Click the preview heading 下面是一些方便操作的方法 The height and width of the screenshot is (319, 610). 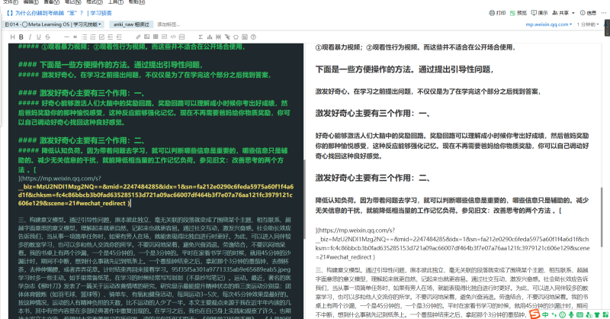(x=405, y=69)
